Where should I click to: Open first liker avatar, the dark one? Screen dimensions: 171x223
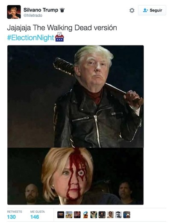(x=61, y=215)
